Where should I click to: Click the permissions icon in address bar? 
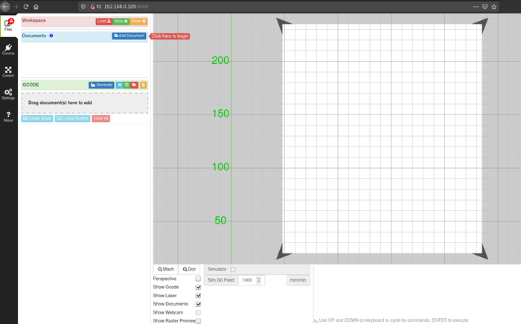[99, 7]
